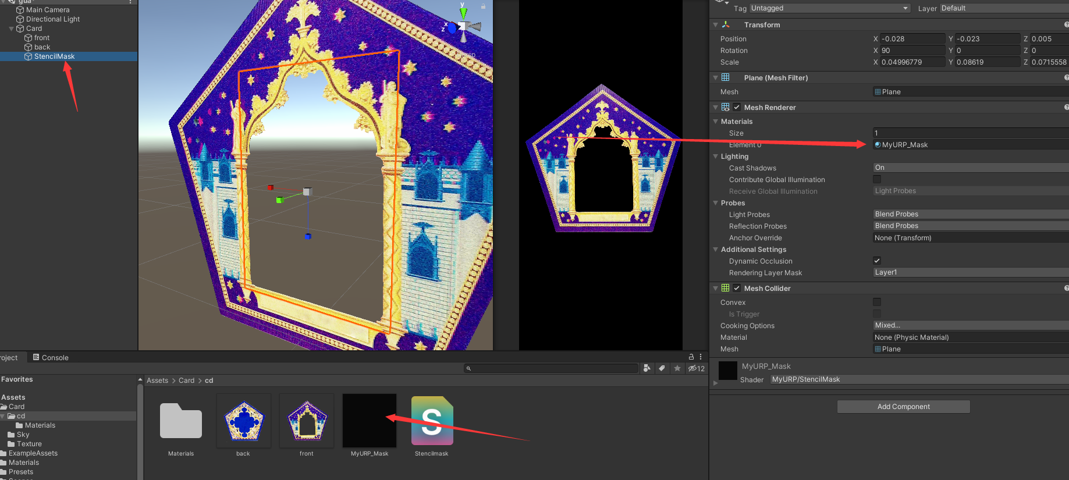Click the Transform component icon
The width and height of the screenshot is (1069, 480).
pyautogui.click(x=726, y=24)
